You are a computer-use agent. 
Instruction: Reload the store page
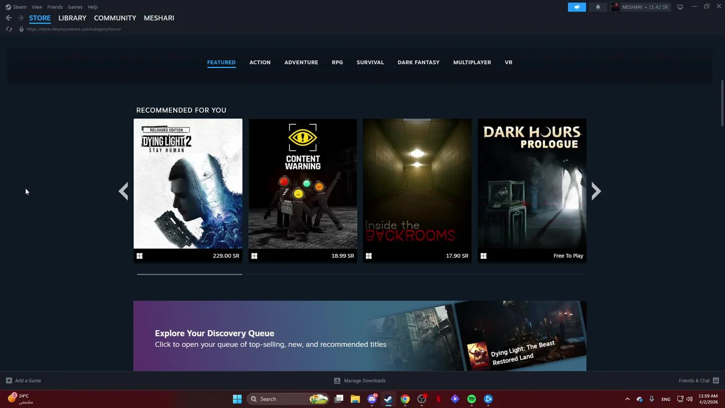[x=9, y=29]
